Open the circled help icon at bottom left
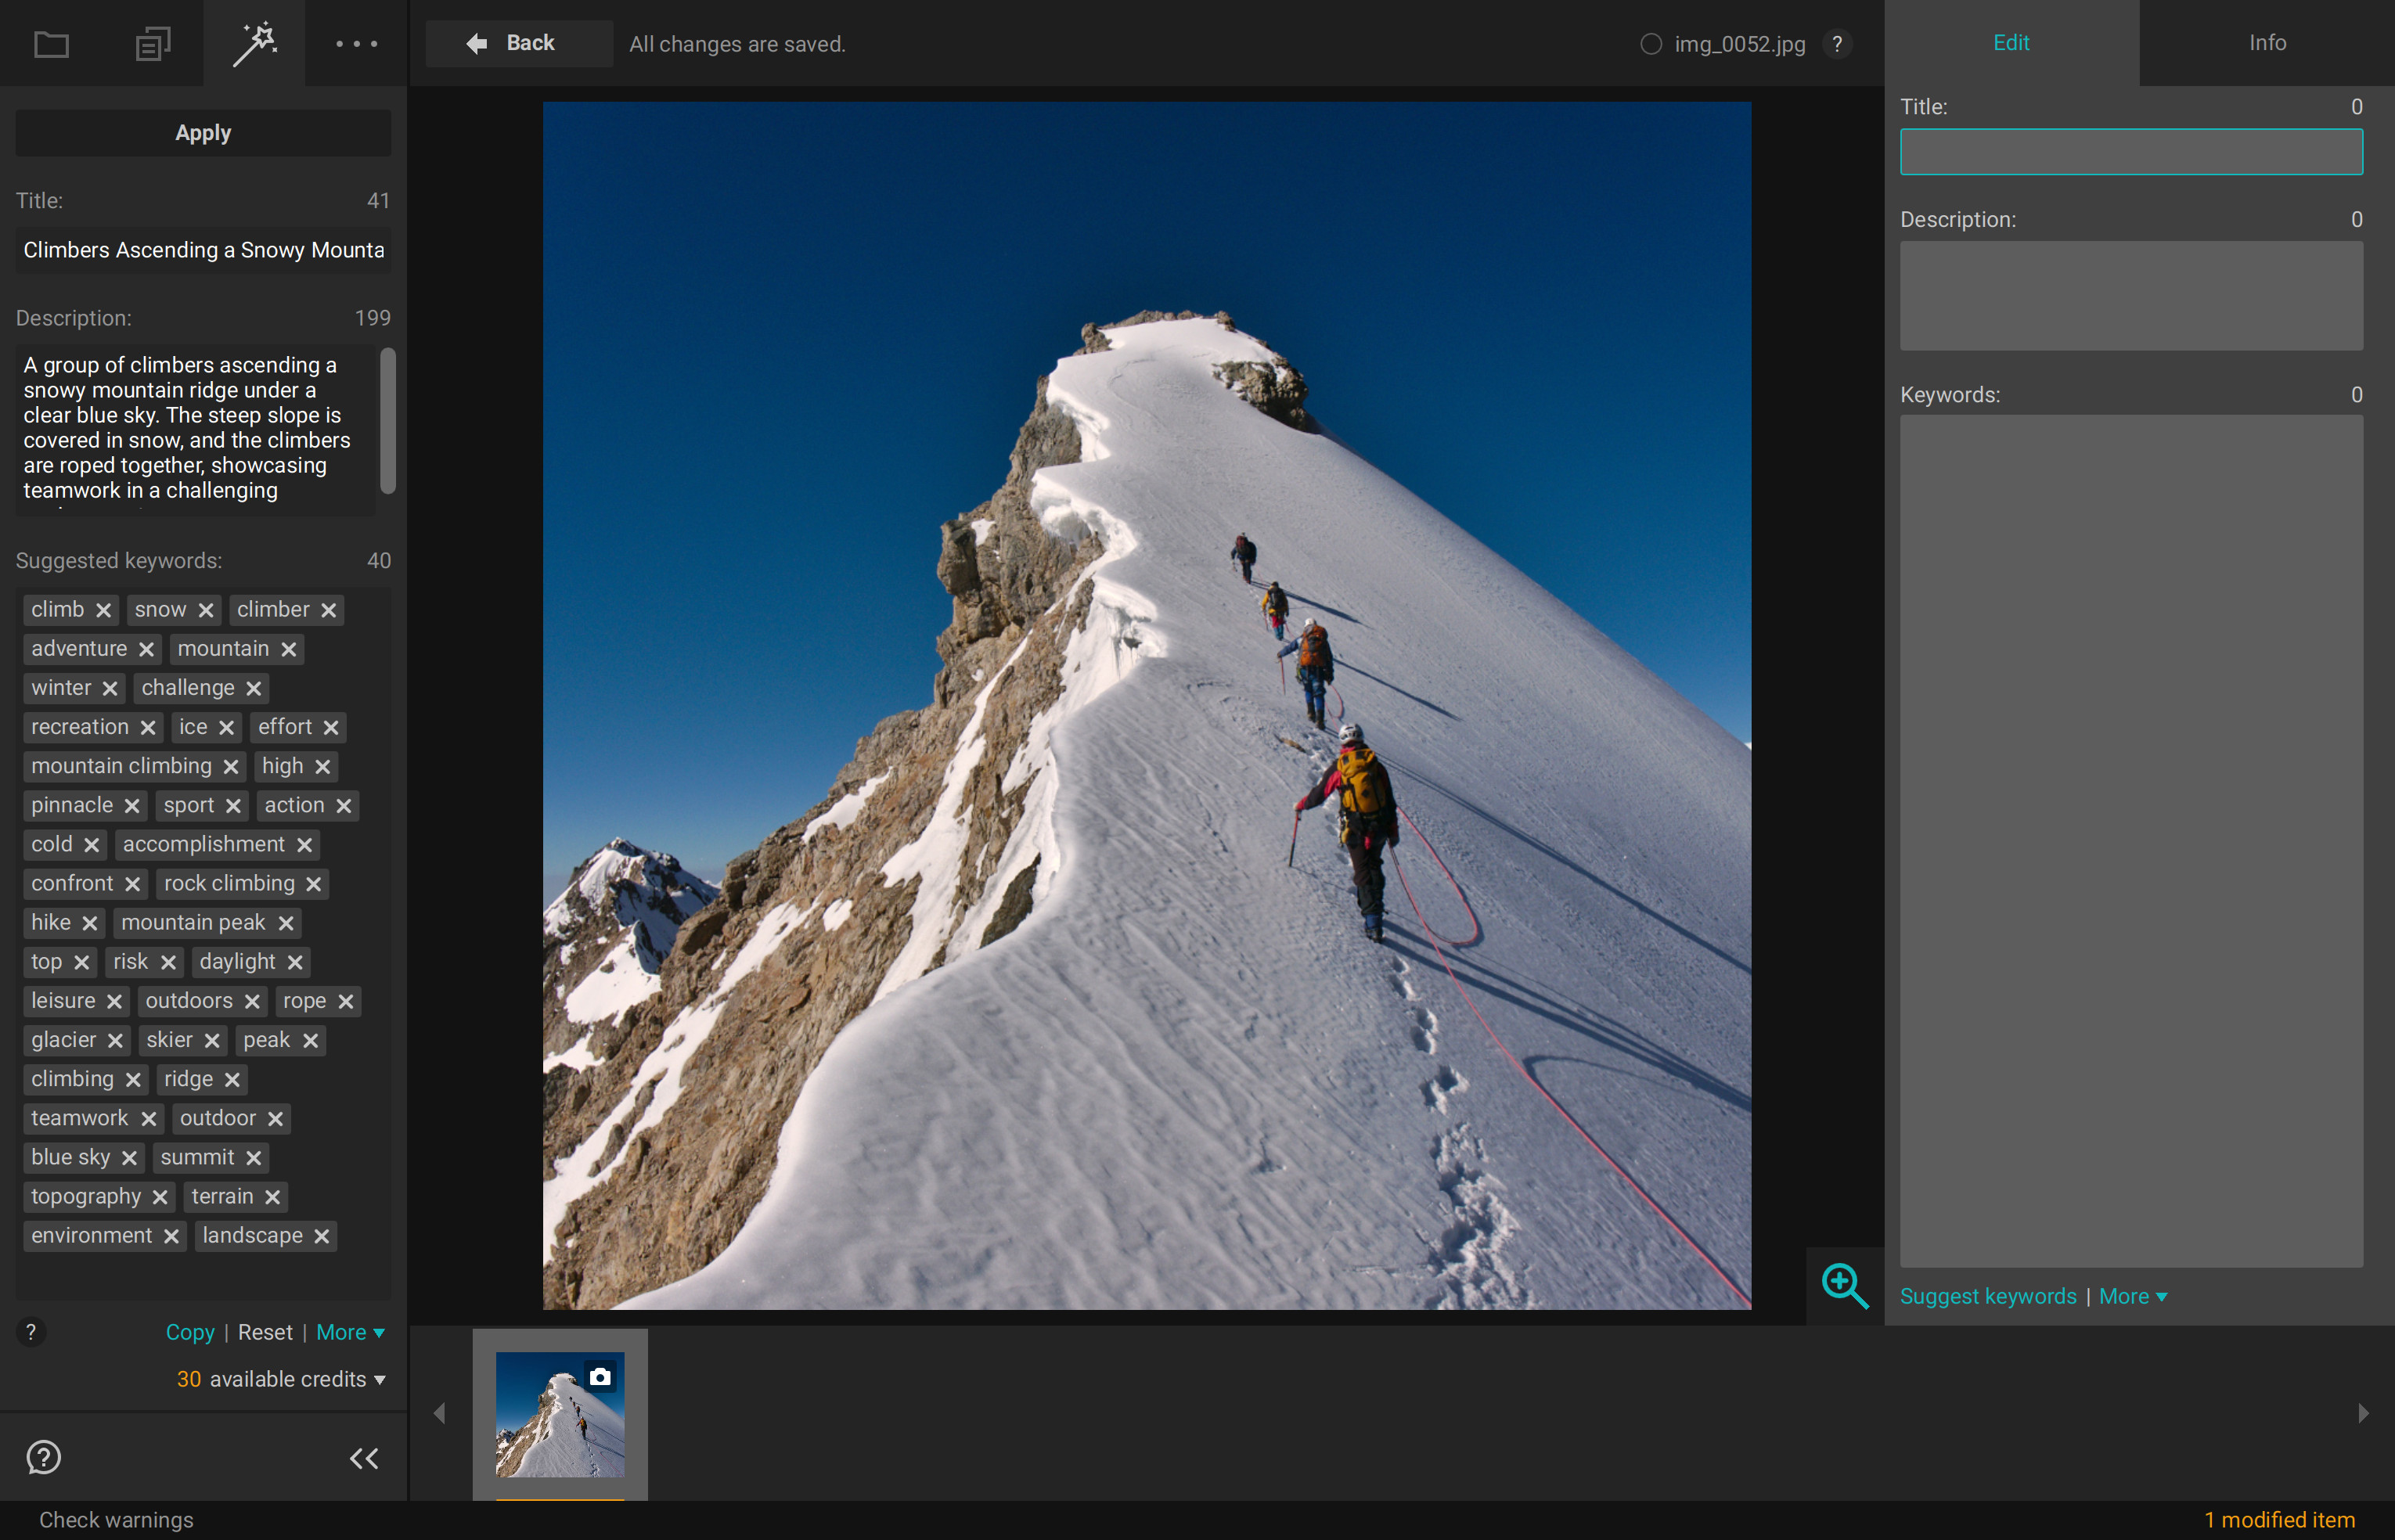Image resolution: width=2395 pixels, height=1540 pixels. pyautogui.click(x=44, y=1457)
